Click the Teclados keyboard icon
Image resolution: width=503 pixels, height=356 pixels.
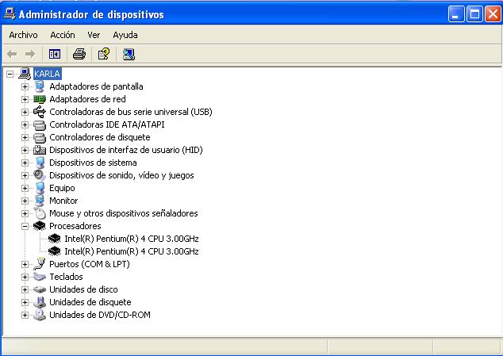(40, 277)
